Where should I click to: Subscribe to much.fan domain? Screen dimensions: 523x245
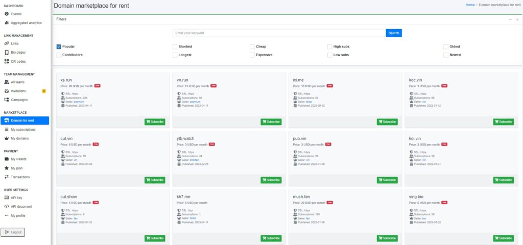387,238
